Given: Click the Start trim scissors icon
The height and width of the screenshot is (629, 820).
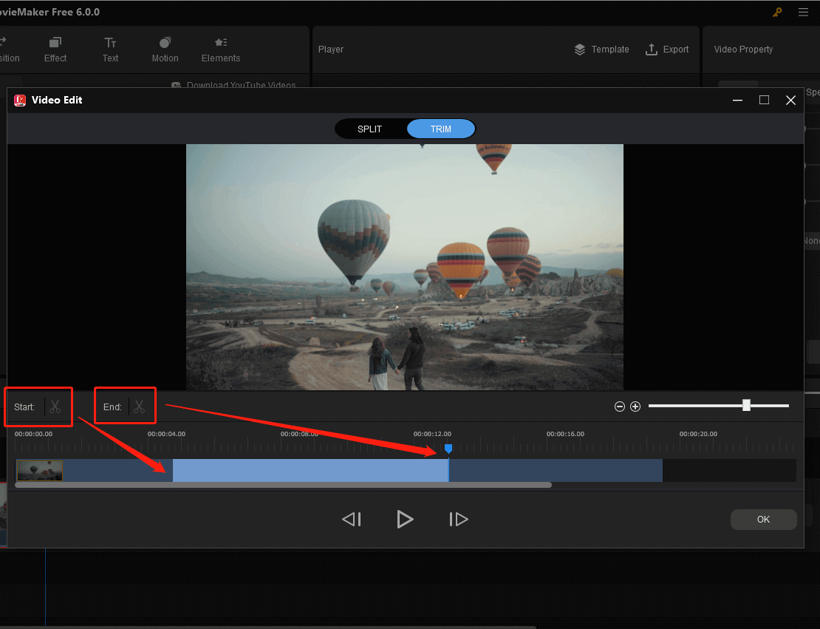Looking at the screenshot, I should [x=55, y=407].
